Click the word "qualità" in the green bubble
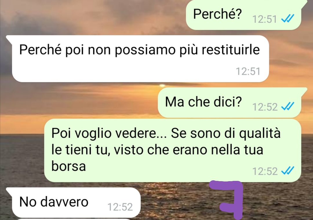This screenshot has width=313, height=220. pyautogui.click(x=260, y=133)
